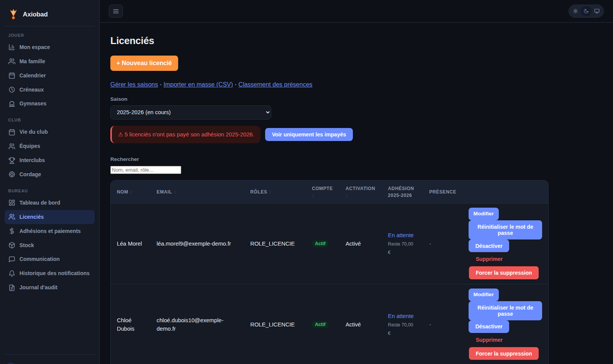Click the Stock box icon
613x364 pixels.
pyautogui.click(x=12, y=245)
